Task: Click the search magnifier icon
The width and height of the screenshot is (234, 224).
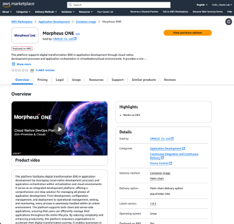Action: 70,5
